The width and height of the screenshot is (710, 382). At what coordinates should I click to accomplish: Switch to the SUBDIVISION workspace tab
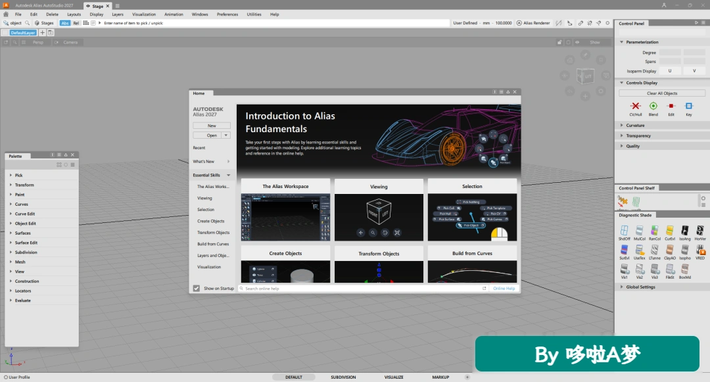pos(343,377)
